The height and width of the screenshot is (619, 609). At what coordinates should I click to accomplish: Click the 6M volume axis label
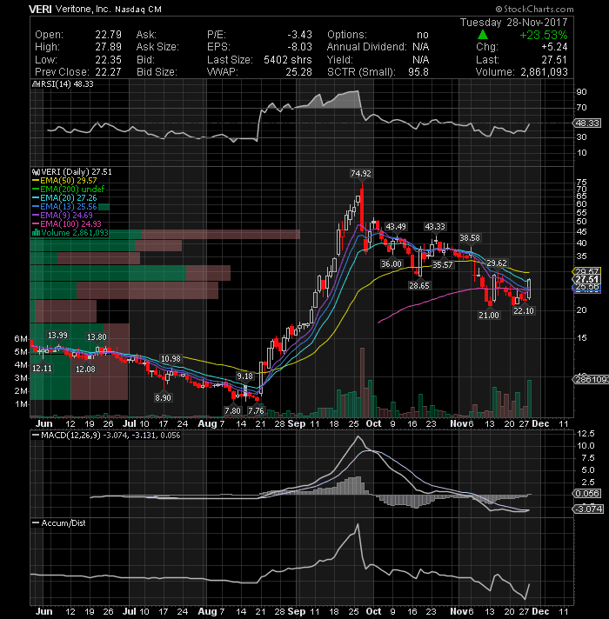[x=21, y=339]
